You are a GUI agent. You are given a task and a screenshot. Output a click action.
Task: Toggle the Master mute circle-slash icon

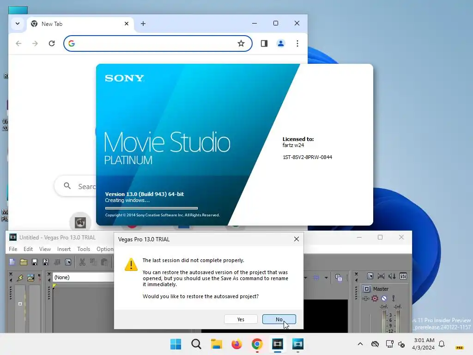(384, 299)
